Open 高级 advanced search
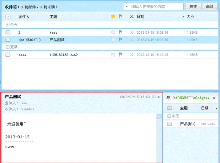This screenshot has width=220, height=163. tap(209, 7)
